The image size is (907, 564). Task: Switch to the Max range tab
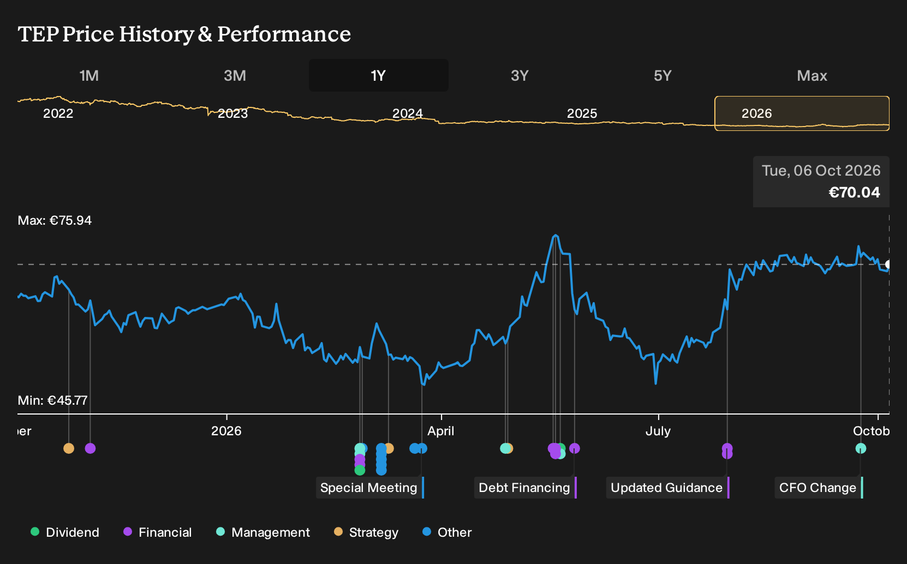tap(812, 75)
